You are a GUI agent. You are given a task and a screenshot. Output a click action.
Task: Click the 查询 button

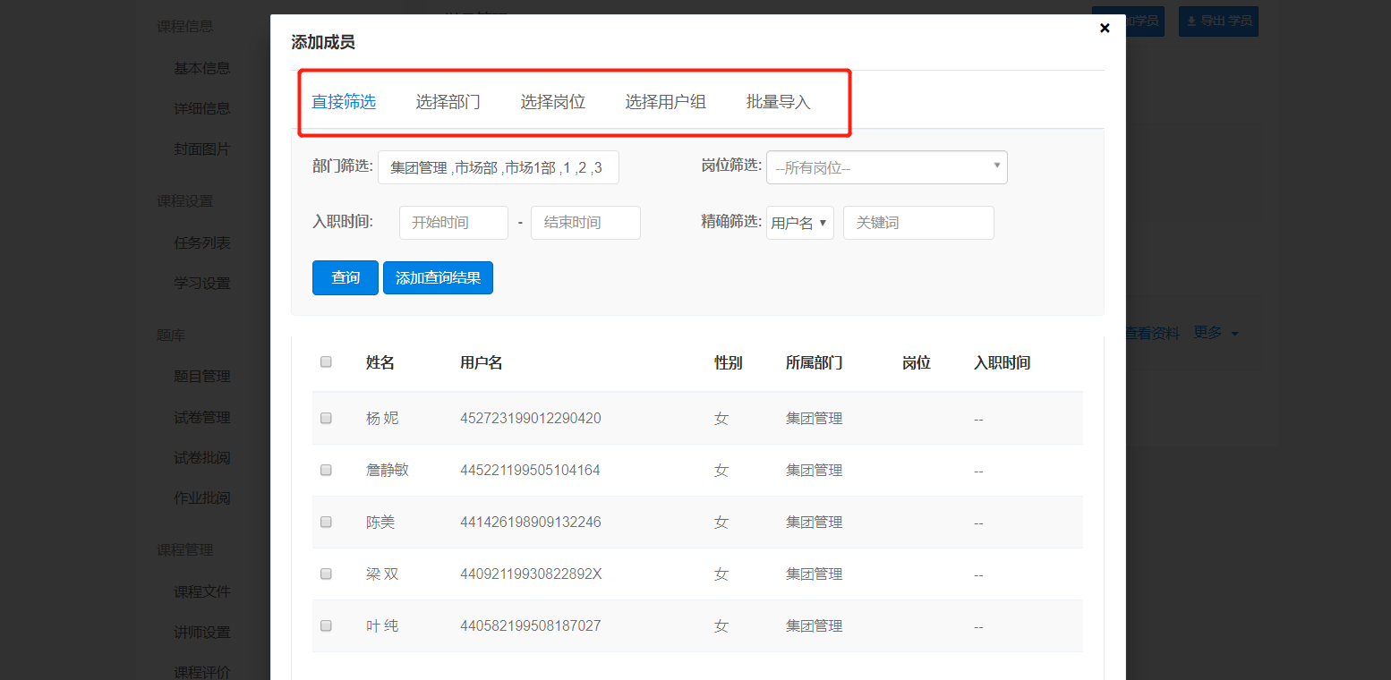coord(346,277)
